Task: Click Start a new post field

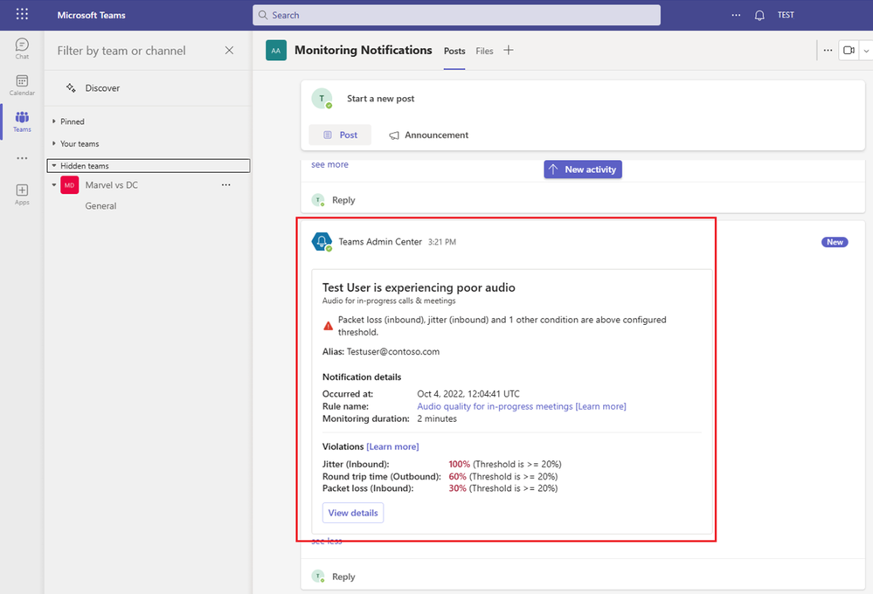Action: (x=380, y=99)
